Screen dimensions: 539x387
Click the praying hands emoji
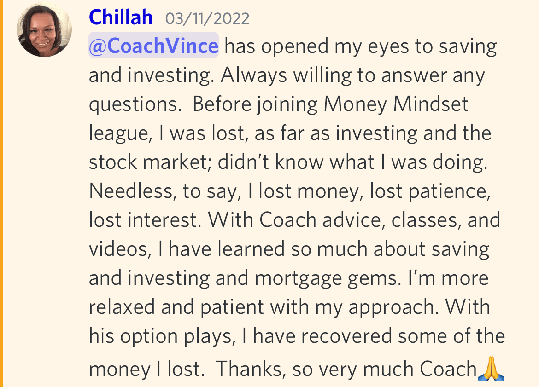tap(491, 369)
